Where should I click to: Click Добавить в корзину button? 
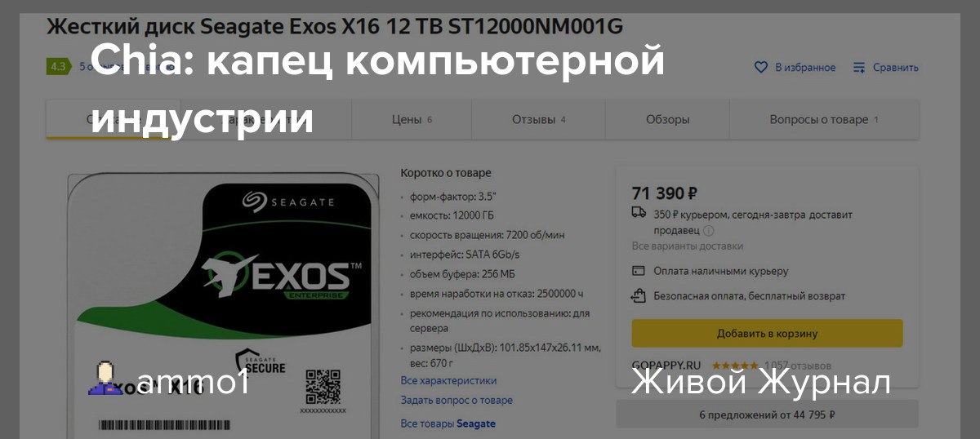[x=767, y=333]
